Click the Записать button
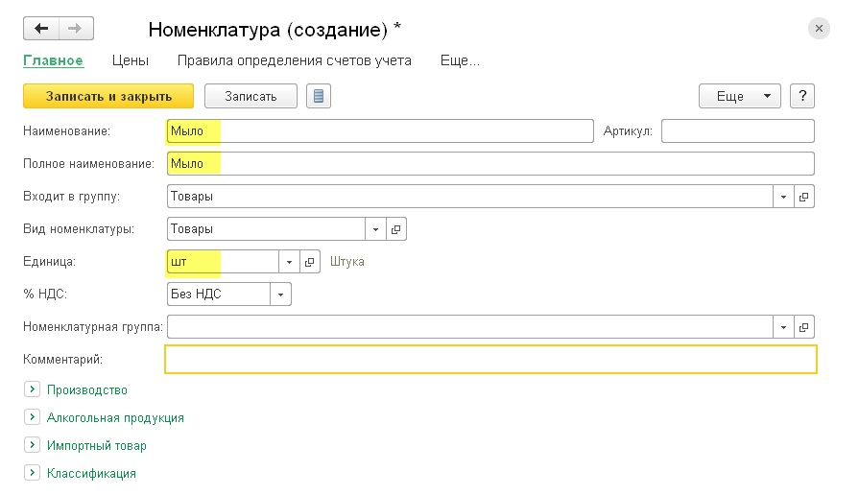Image resolution: width=859 pixels, height=495 pixels. pos(251,96)
